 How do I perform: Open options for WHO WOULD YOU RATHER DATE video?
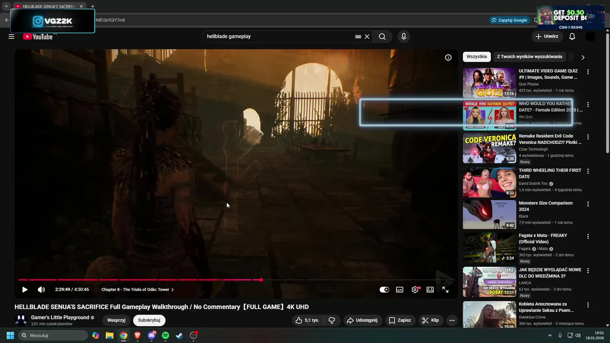[588, 104]
